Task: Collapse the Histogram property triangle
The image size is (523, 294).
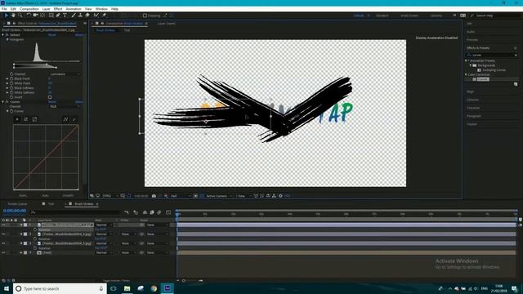Action: pyautogui.click(x=7, y=39)
